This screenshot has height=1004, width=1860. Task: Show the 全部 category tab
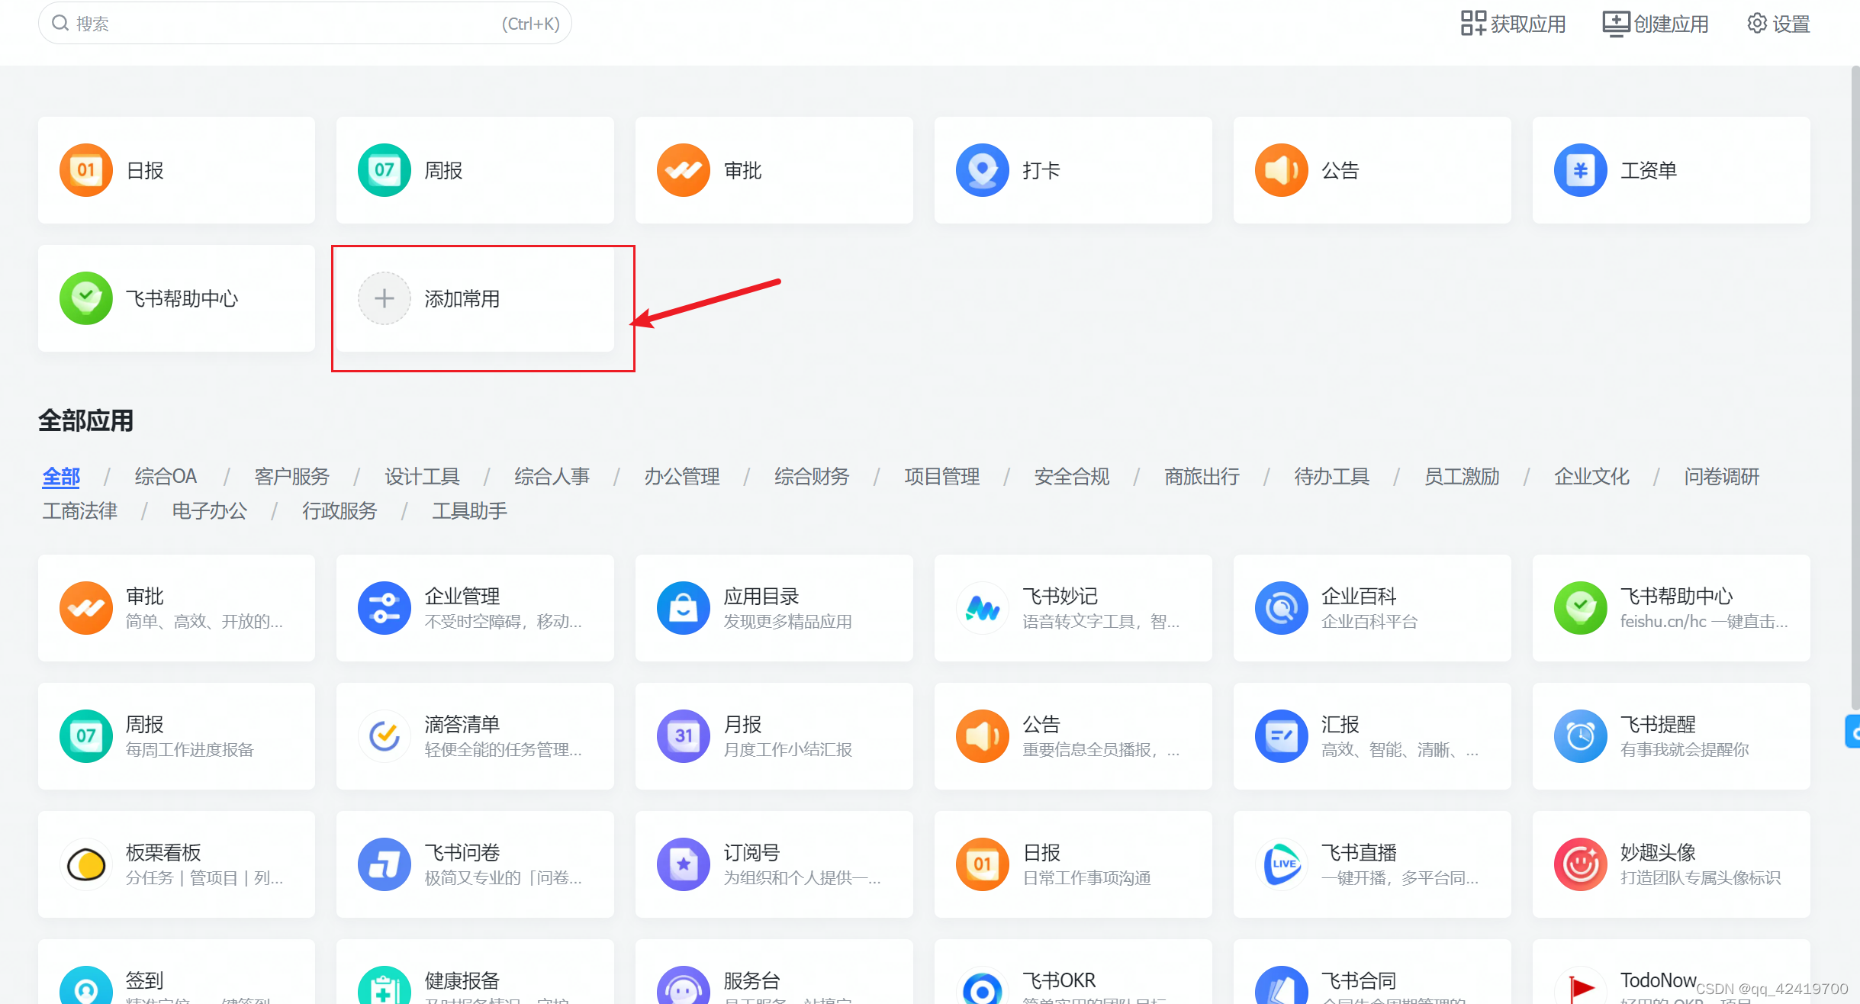(61, 477)
